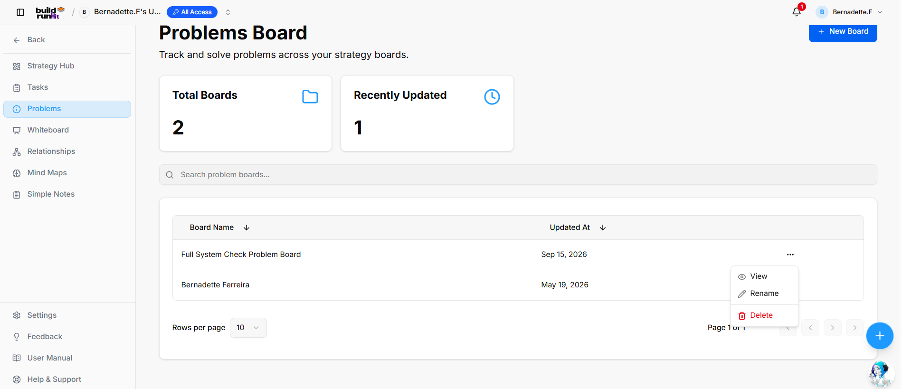Open Full System Check Problem Board row
Viewport: 902px width, 389px height.
pos(518,255)
